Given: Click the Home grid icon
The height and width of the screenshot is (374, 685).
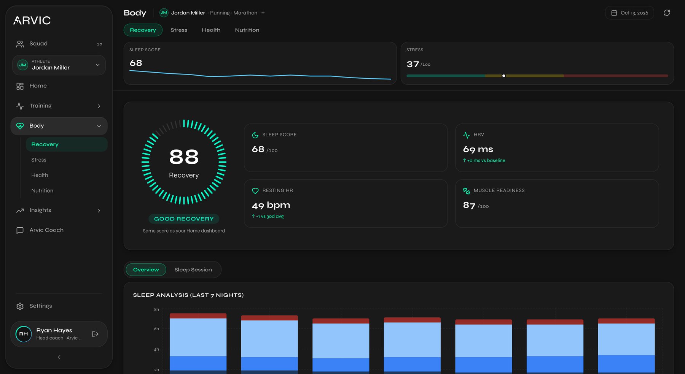Looking at the screenshot, I should coord(20,86).
